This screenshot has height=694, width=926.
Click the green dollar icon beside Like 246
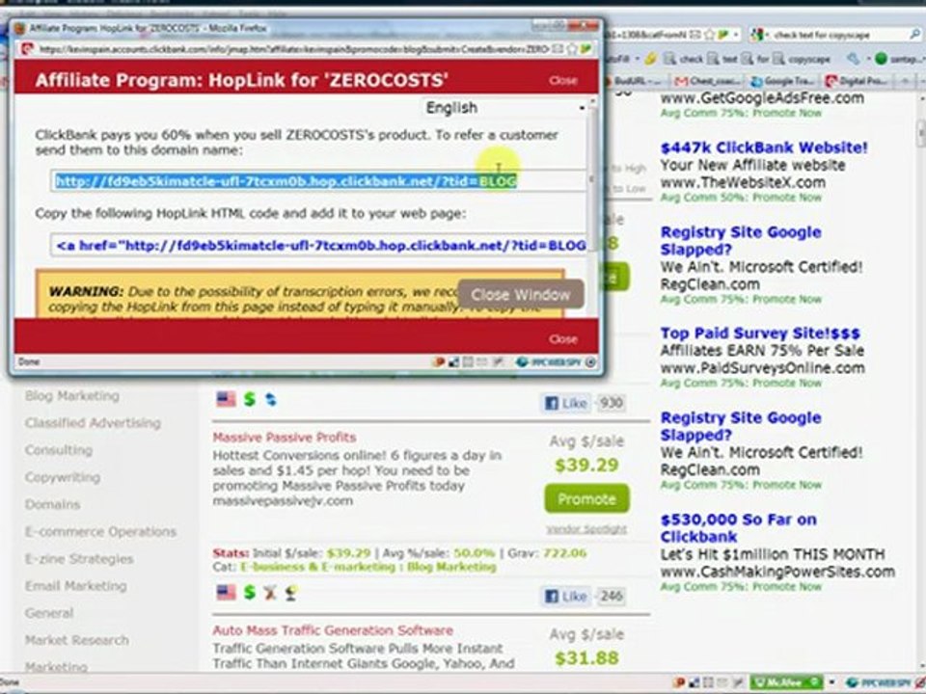pyautogui.click(x=250, y=593)
